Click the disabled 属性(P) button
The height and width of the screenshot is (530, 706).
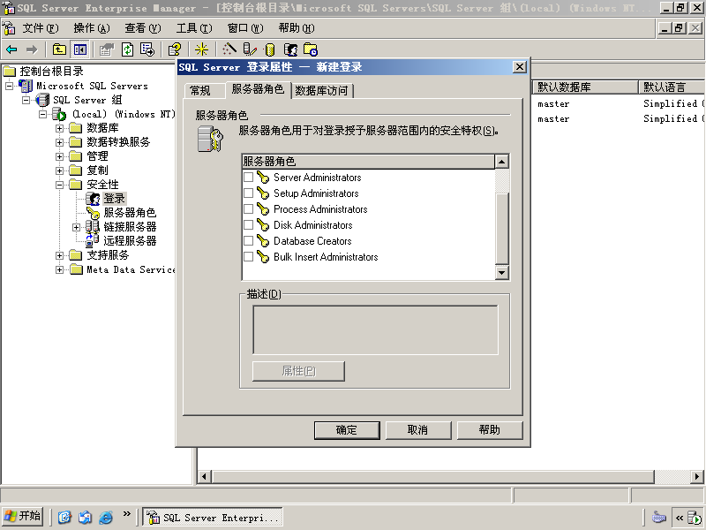click(298, 371)
